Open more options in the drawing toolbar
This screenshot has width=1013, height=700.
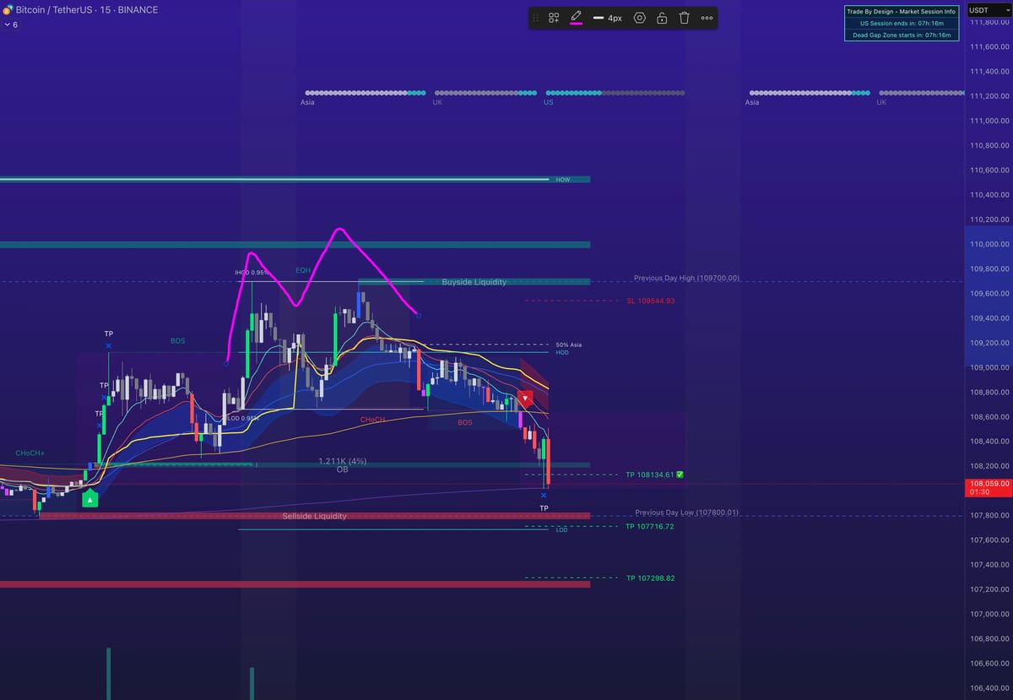pyautogui.click(x=707, y=18)
